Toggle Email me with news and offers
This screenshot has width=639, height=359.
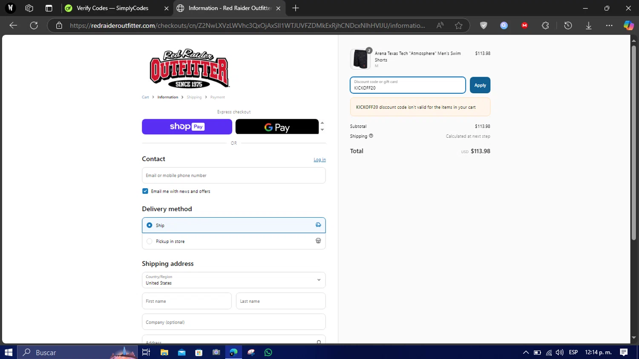(x=145, y=191)
